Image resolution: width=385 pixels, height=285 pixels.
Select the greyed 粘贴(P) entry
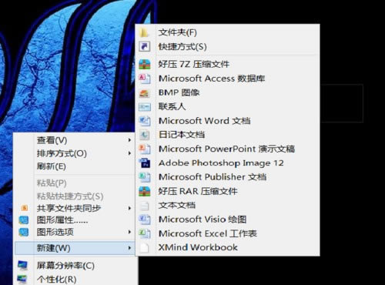coord(75,183)
